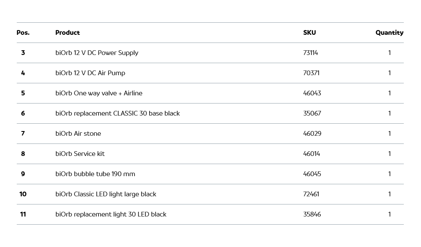The width and height of the screenshot is (421, 247).
Task: Click SKU 35846 in the last row
Action: 312,214
